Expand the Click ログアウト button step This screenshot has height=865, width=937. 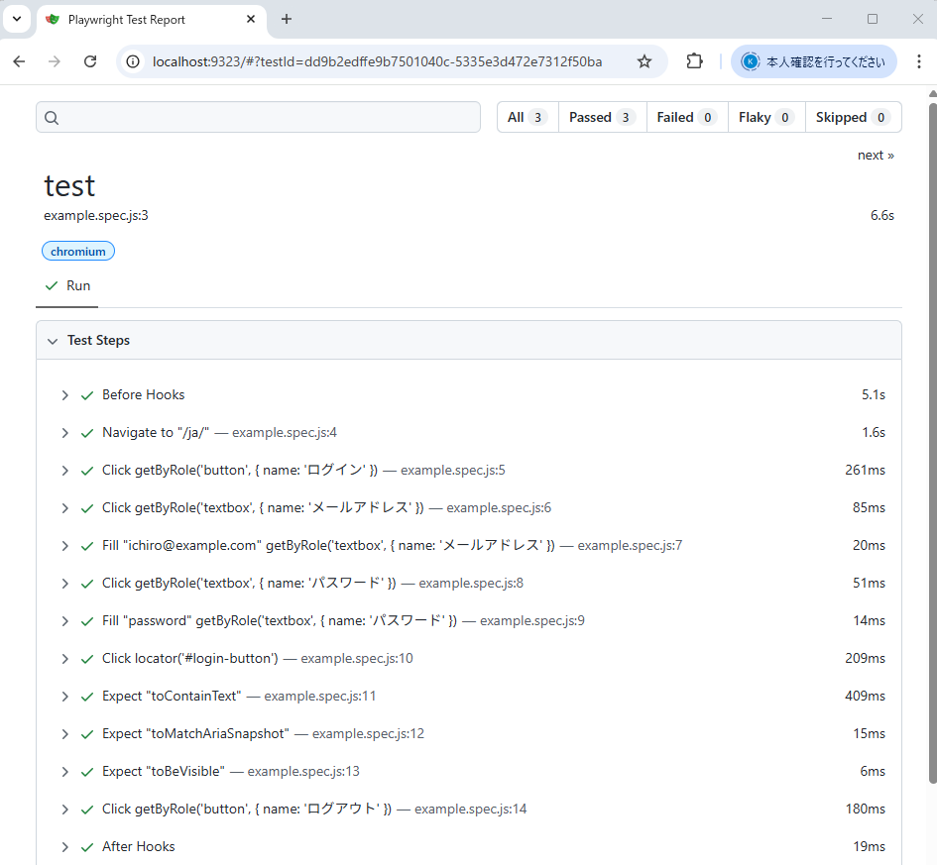pos(65,809)
